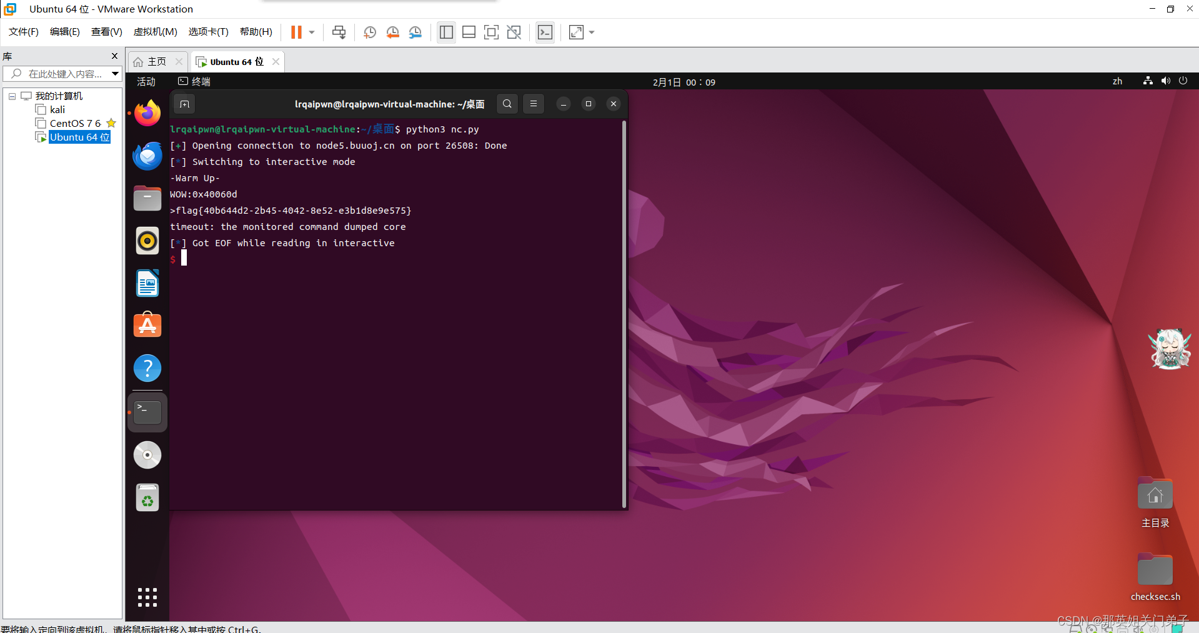Open the 查看(V) menu
This screenshot has width=1199, height=633.
[x=106, y=32]
